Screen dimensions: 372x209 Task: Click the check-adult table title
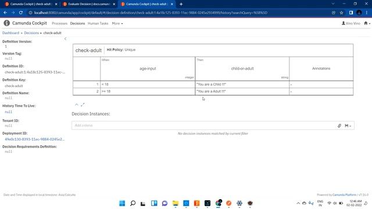click(88, 51)
